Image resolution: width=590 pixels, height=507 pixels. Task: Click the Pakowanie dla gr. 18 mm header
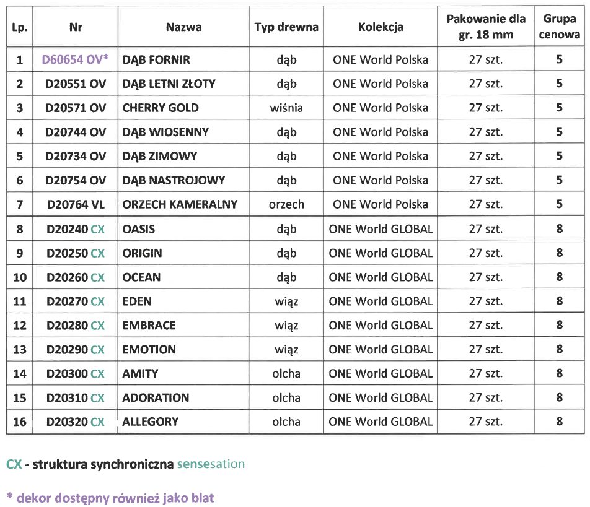(x=486, y=27)
